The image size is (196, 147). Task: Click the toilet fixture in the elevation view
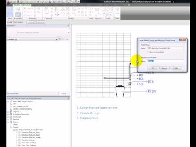[x=120, y=91]
